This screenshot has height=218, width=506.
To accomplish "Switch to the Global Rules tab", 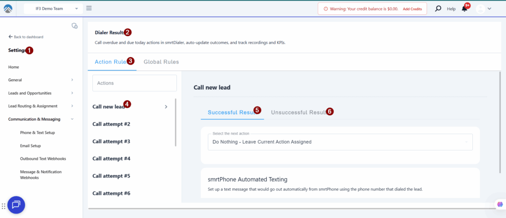I will click(x=161, y=62).
